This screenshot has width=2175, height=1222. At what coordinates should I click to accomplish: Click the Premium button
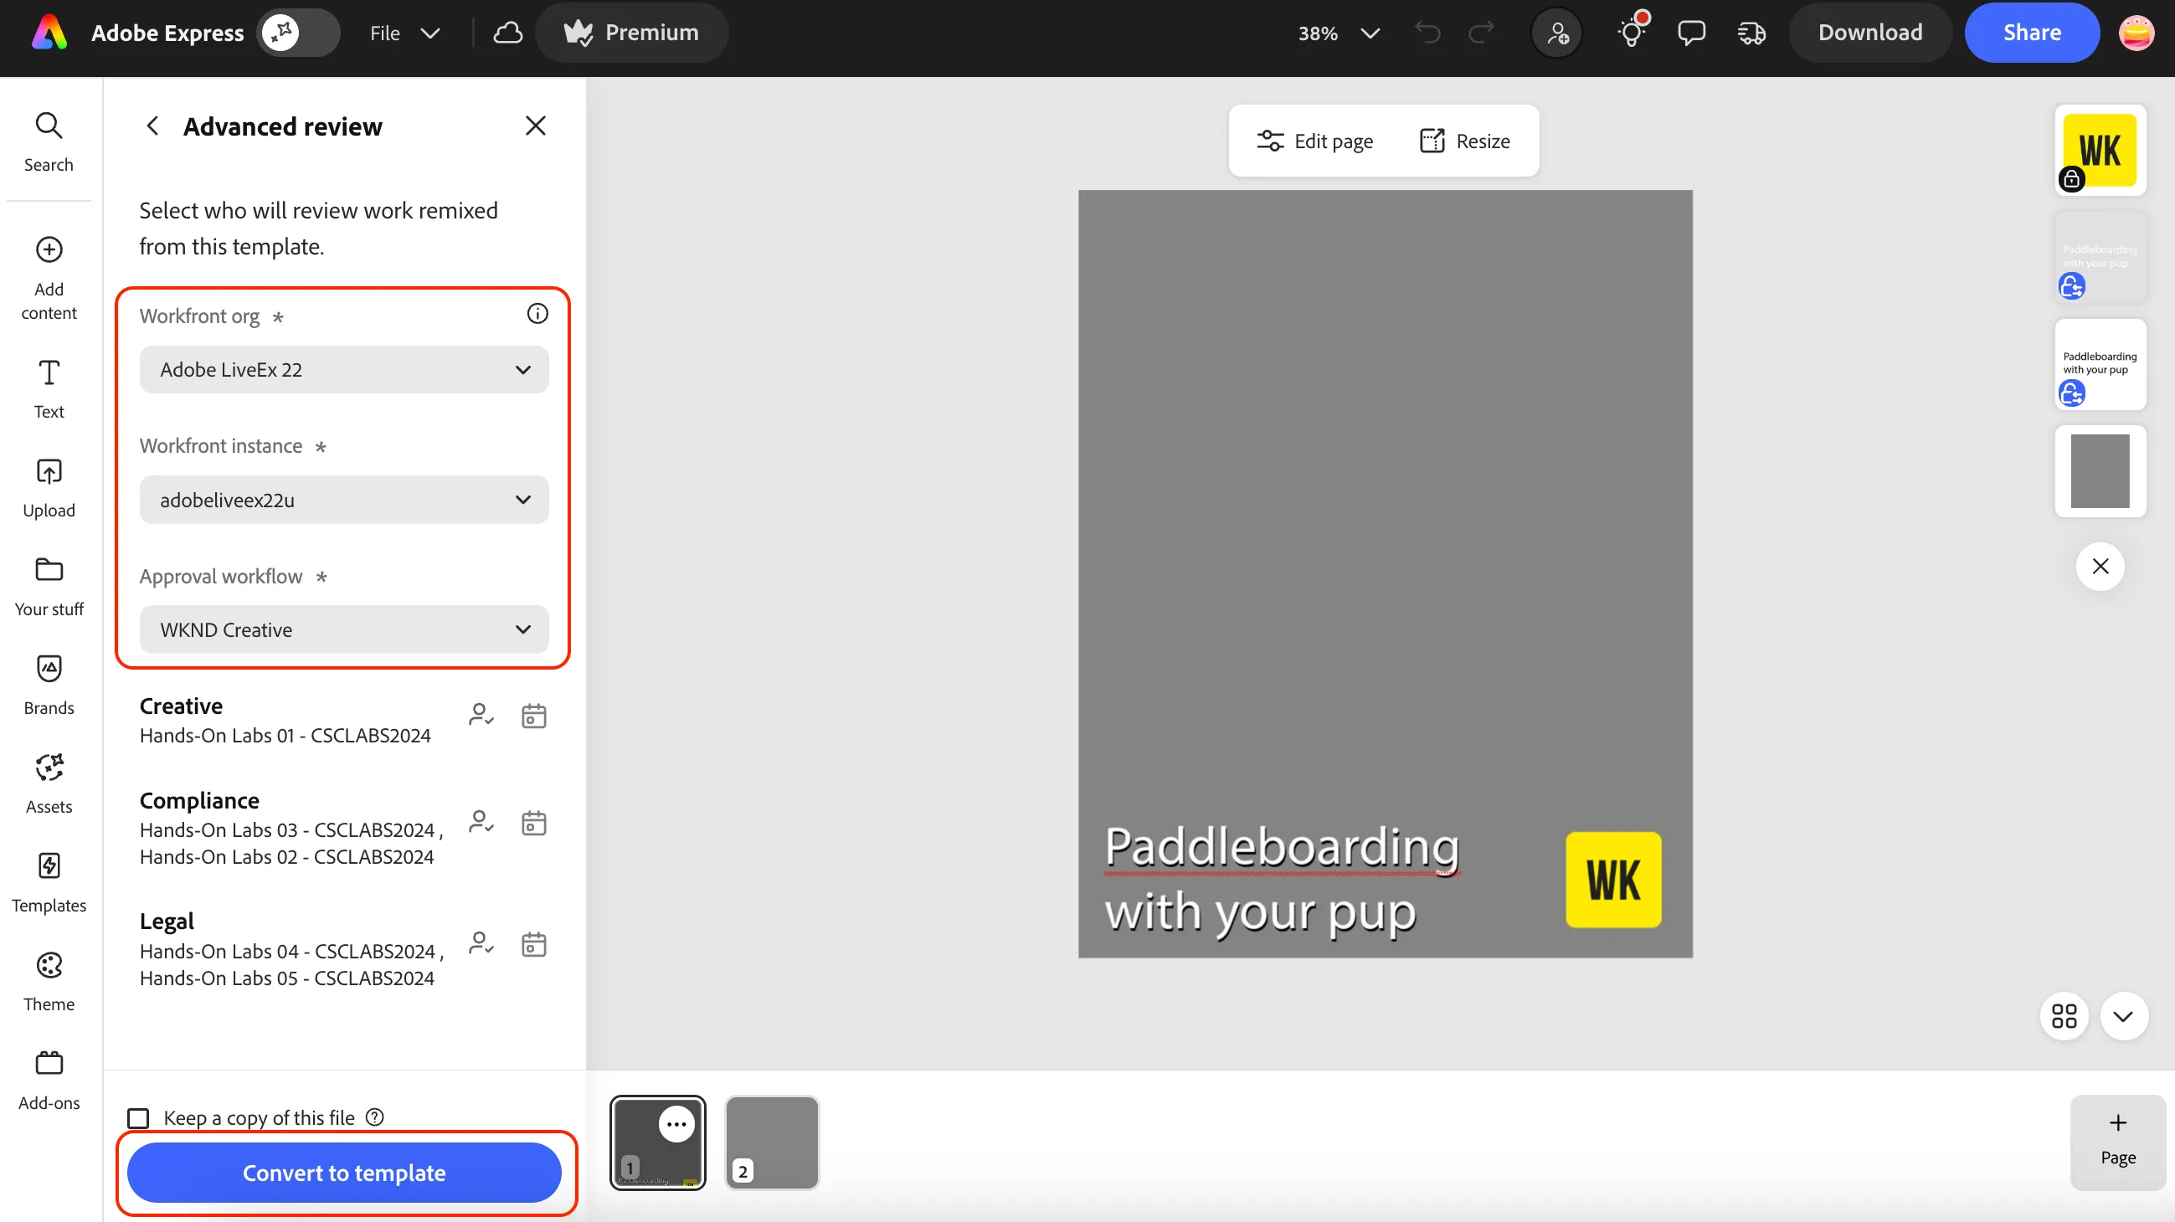[x=631, y=33]
